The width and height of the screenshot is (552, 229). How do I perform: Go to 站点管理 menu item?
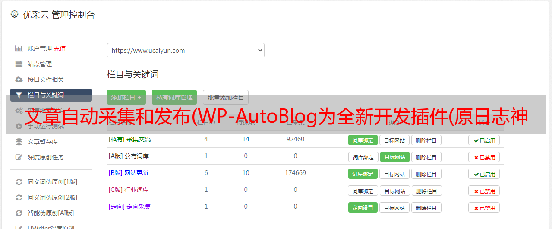[x=40, y=64]
